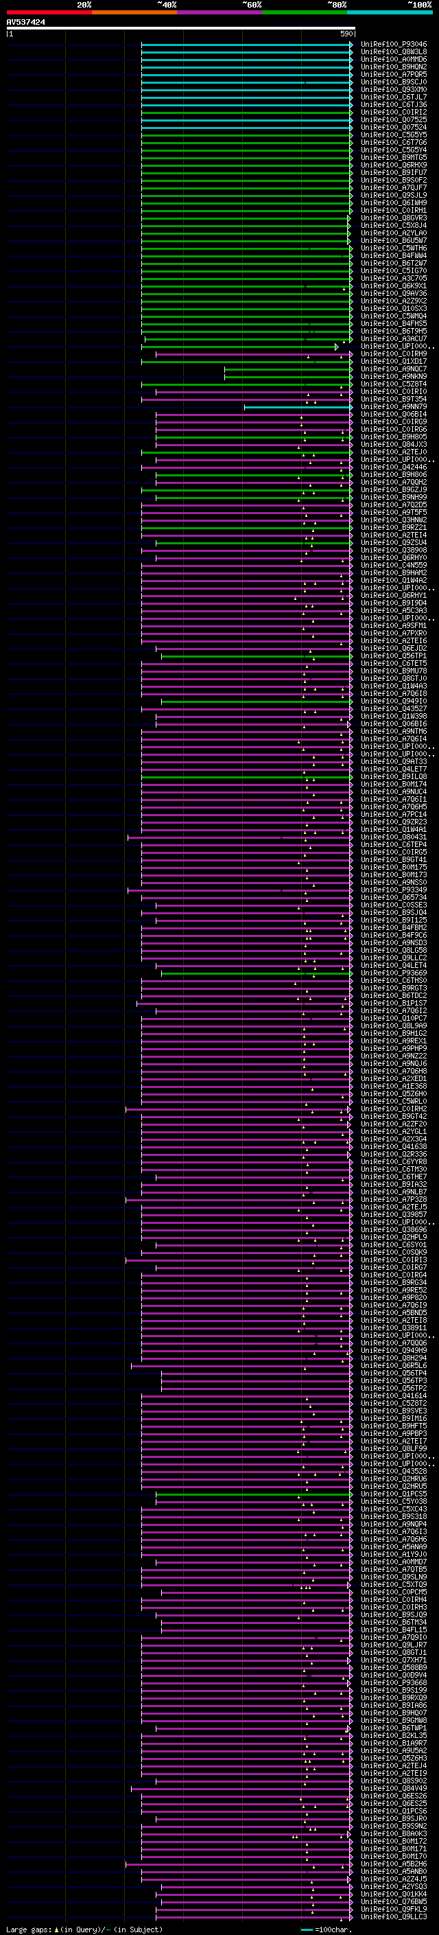This screenshot has width=439, height=1935.
Task: Open hit UniRef100_B9NH99
Action: [x=394, y=497]
